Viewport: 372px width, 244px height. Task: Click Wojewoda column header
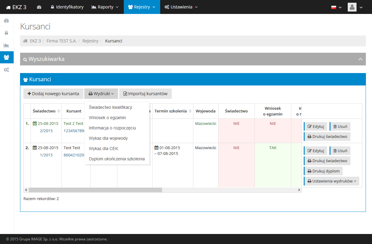pos(205,111)
